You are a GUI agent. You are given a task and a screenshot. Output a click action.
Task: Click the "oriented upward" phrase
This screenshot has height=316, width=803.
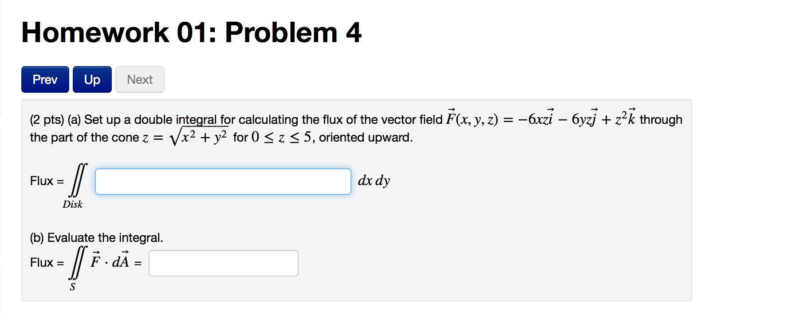click(x=365, y=138)
